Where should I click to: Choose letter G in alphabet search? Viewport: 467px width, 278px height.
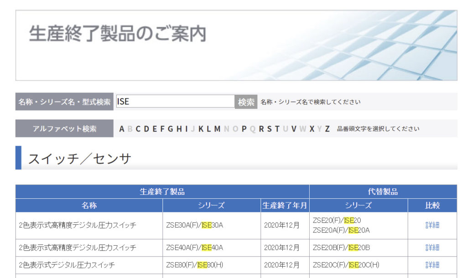point(170,129)
